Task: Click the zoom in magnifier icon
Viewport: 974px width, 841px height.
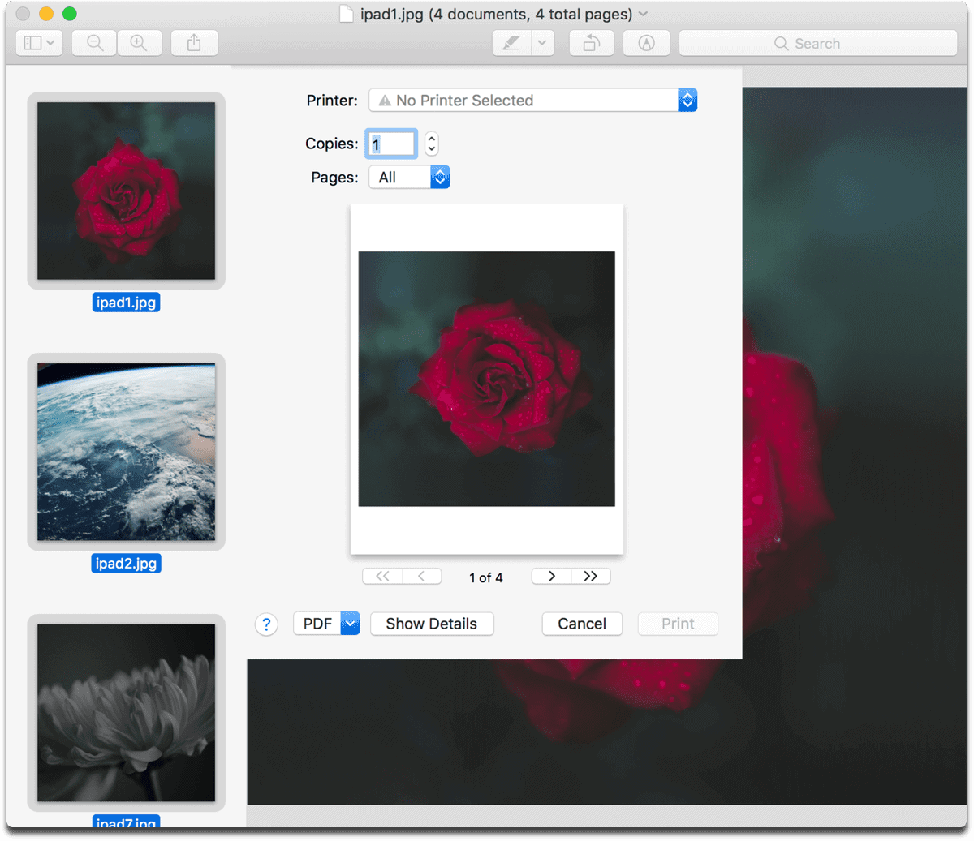Action: coord(140,43)
